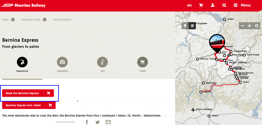Switch map to list view

pyautogui.click(x=192, y=26)
